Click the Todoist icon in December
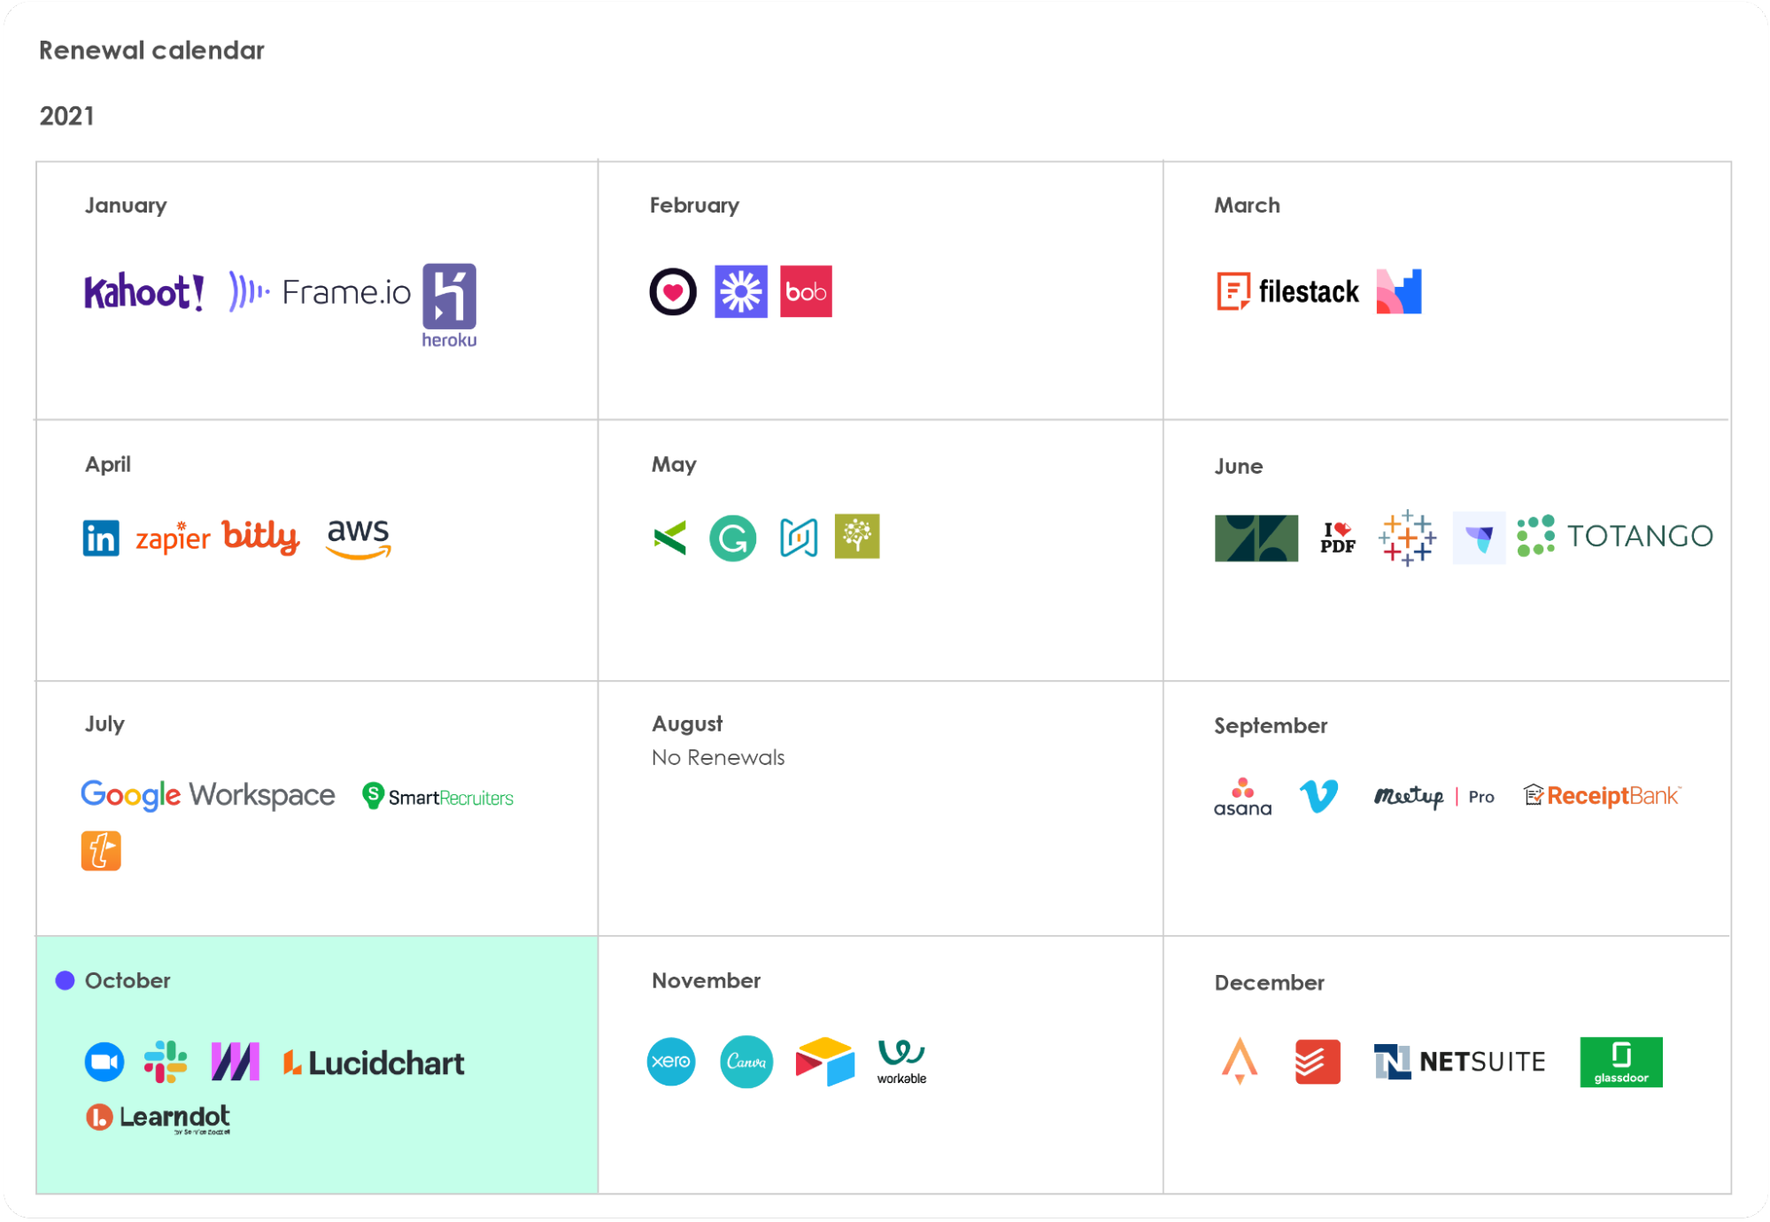The image size is (1770, 1222). coord(1317,1061)
